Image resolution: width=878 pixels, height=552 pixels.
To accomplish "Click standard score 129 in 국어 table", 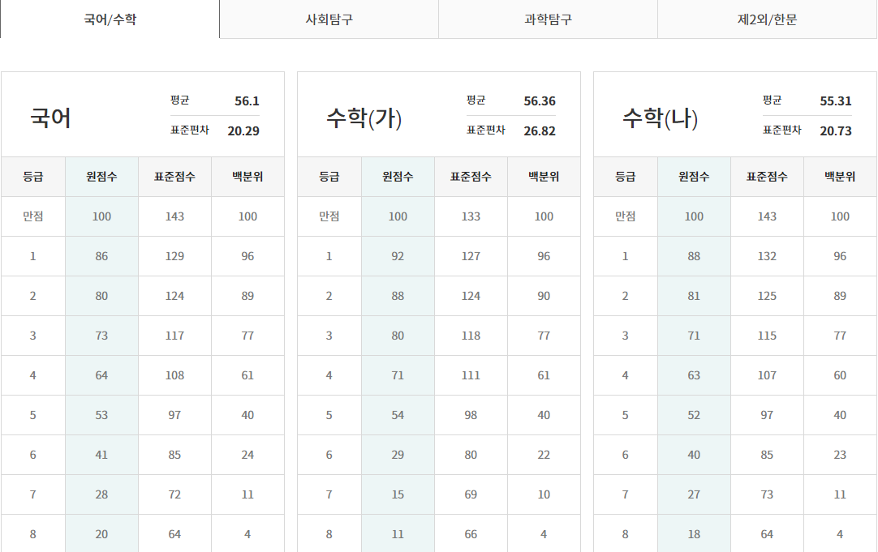I will click(x=174, y=256).
